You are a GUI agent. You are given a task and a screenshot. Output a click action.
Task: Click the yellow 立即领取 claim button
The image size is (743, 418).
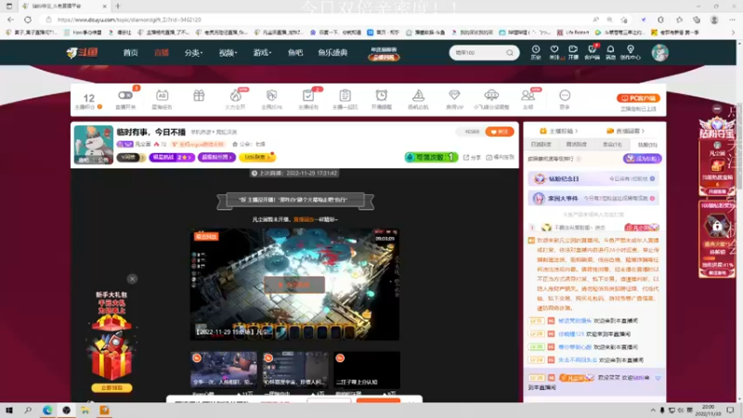pyautogui.click(x=111, y=387)
